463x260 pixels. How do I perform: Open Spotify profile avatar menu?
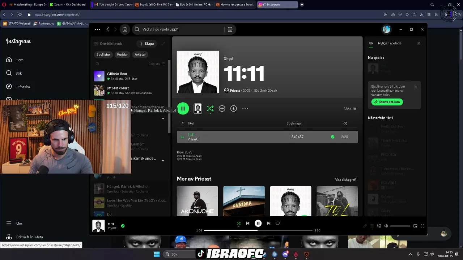387,29
